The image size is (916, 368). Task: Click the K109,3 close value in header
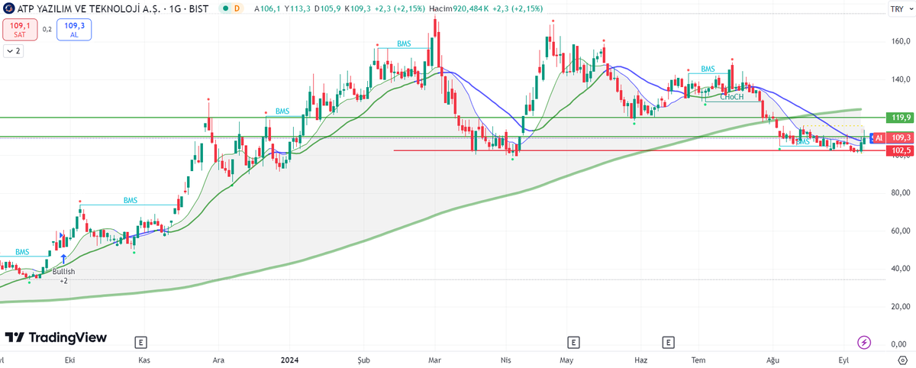point(357,8)
